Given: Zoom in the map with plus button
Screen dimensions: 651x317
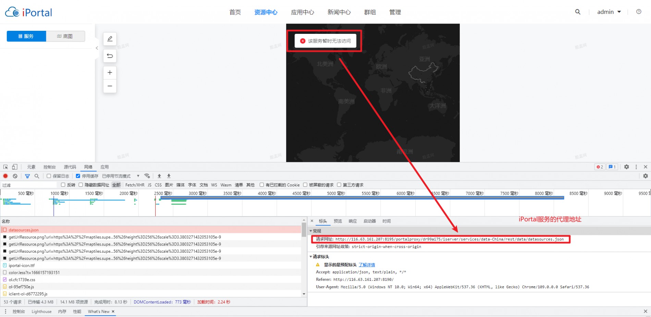Looking at the screenshot, I should tap(110, 72).
